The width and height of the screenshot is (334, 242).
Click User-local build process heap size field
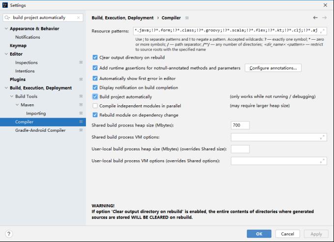(x=240, y=149)
